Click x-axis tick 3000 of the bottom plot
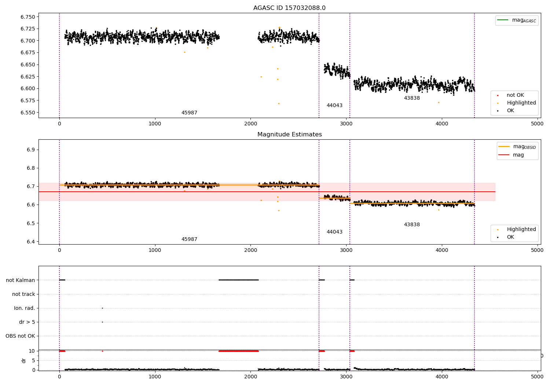550x385 pixels. click(x=346, y=377)
